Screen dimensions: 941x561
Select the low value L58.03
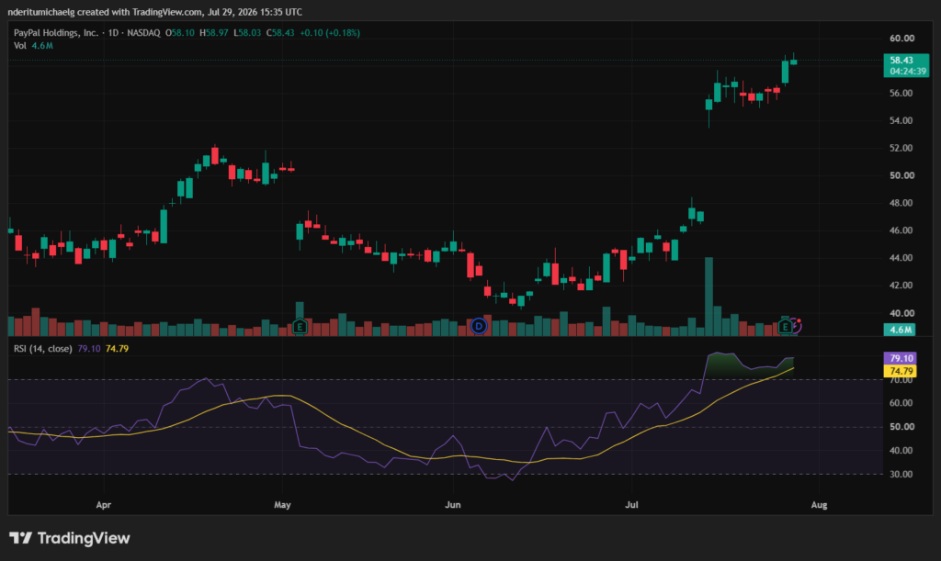247,33
